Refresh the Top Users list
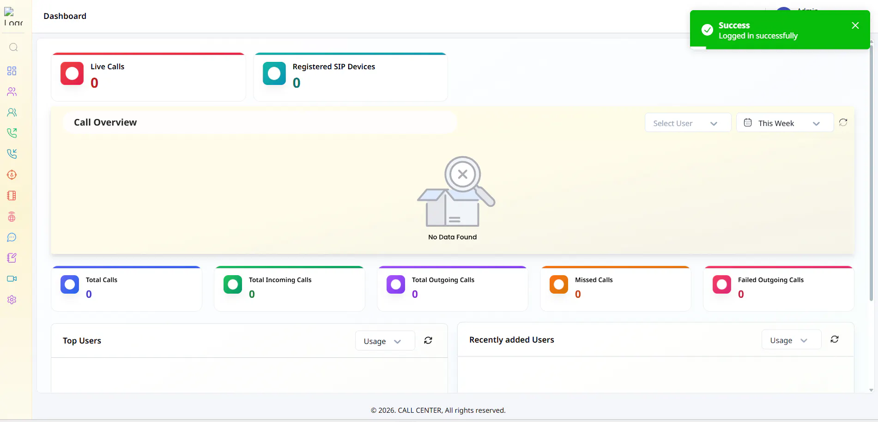Image resolution: width=878 pixels, height=422 pixels. coord(428,340)
